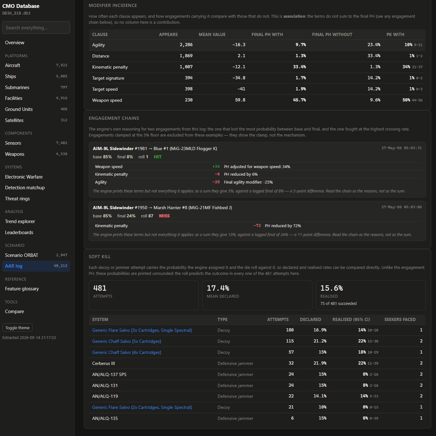436x436 pixels.
Task: Select Threat rings in the sidebar
Action: 36,199
